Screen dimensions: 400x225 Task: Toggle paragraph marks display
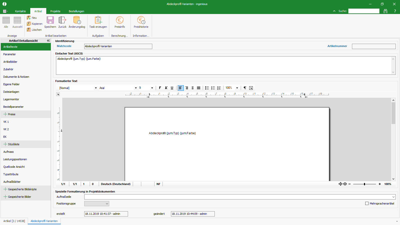pos(245,88)
